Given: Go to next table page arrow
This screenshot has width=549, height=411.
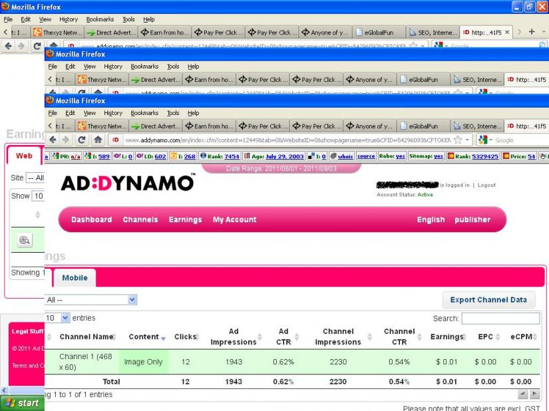Looking at the screenshot, I should coord(534,394).
